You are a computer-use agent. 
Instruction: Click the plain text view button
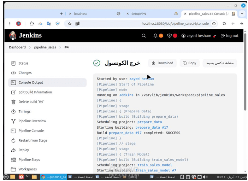[220, 63]
